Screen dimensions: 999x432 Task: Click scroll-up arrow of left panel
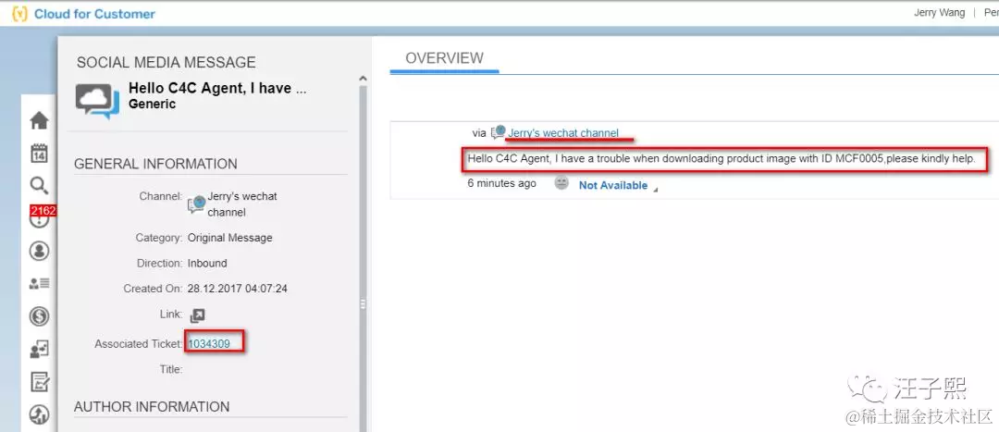click(x=364, y=79)
